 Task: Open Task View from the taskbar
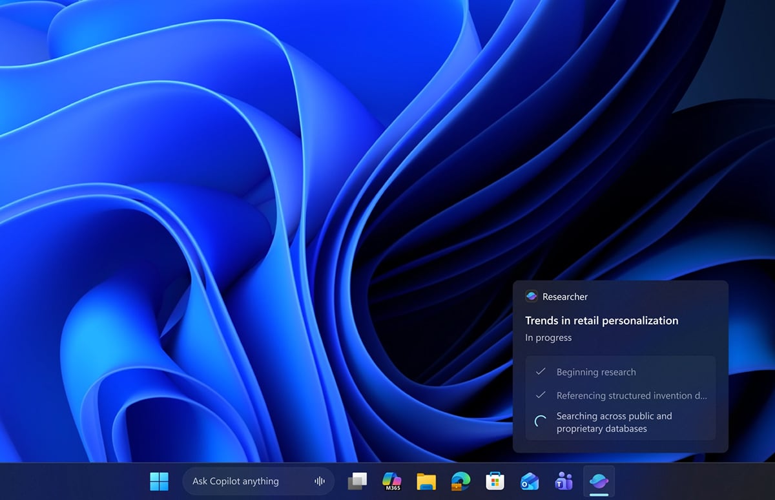click(357, 481)
